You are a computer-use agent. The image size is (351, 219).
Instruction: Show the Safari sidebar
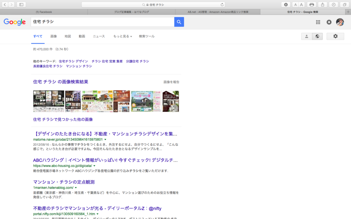coord(21,4)
